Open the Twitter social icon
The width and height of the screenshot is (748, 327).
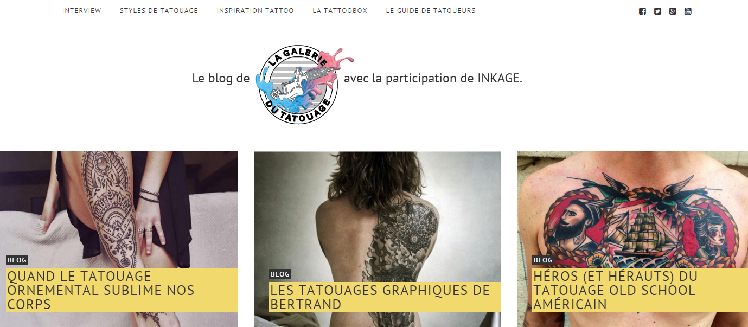coord(657,11)
